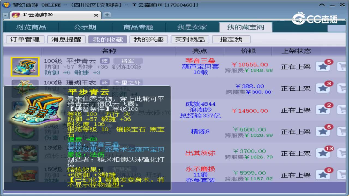The image size is (349, 196).
Task: Click the cart icon in ¥6500.00 row
Action: 342,131
